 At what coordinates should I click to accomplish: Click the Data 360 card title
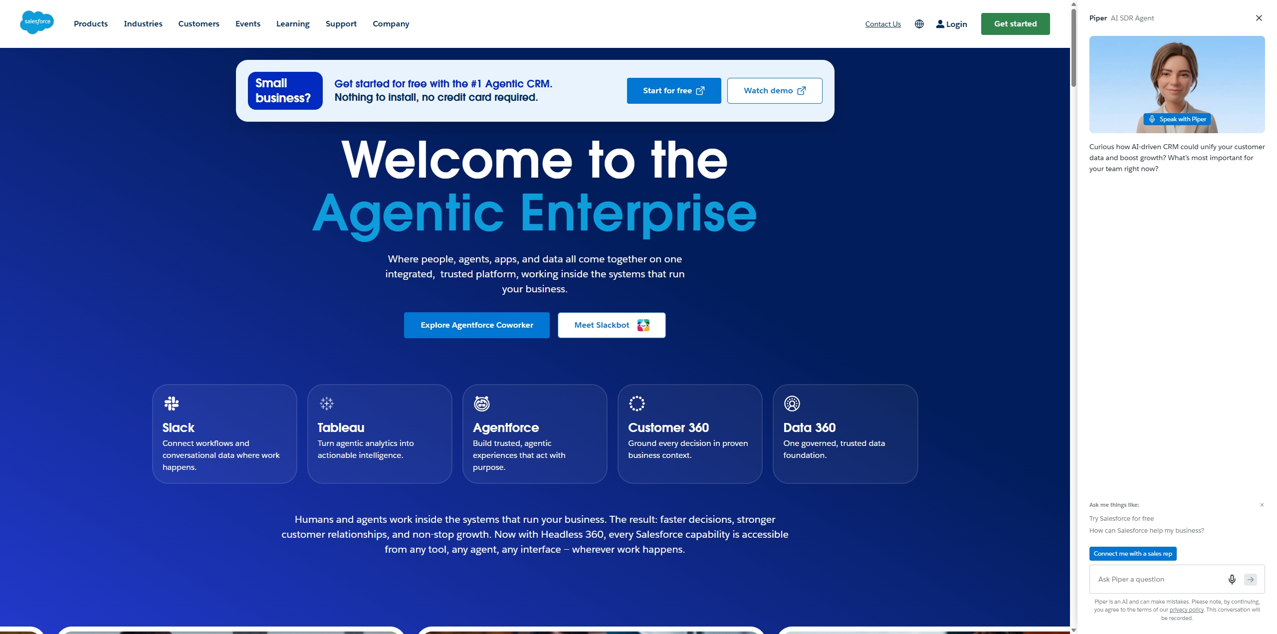pos(810,428)
